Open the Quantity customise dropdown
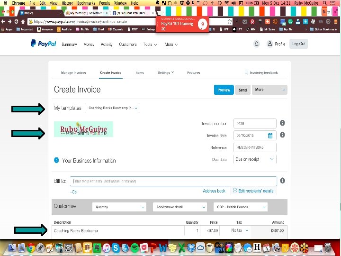 (119, 207)
